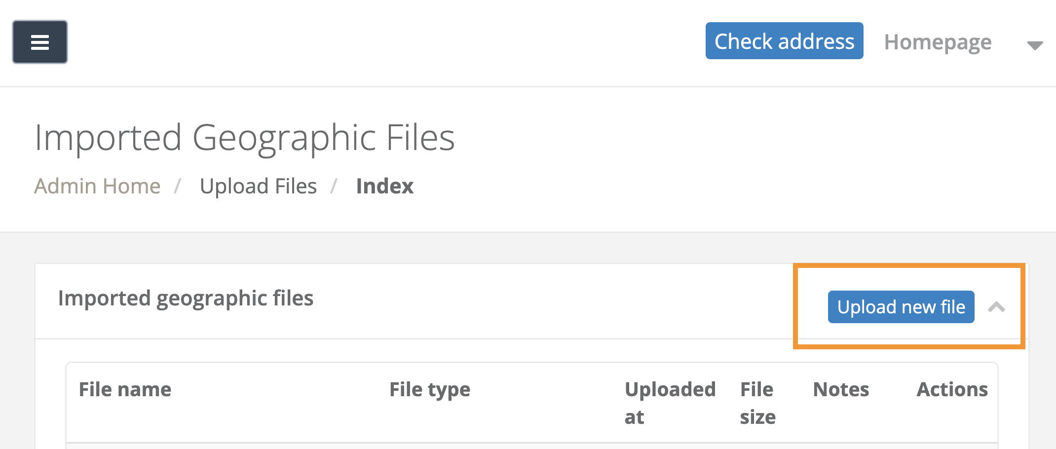This screenshot has width=1056, height=449.
Task: Click the File name column header
Action: coord(125,390)
